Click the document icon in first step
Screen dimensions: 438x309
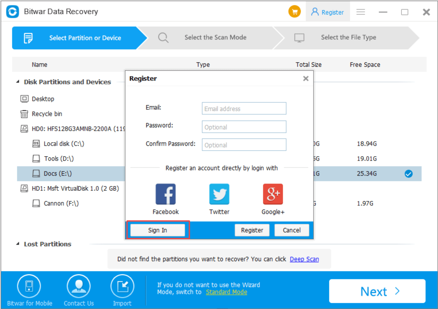(28, 38)
